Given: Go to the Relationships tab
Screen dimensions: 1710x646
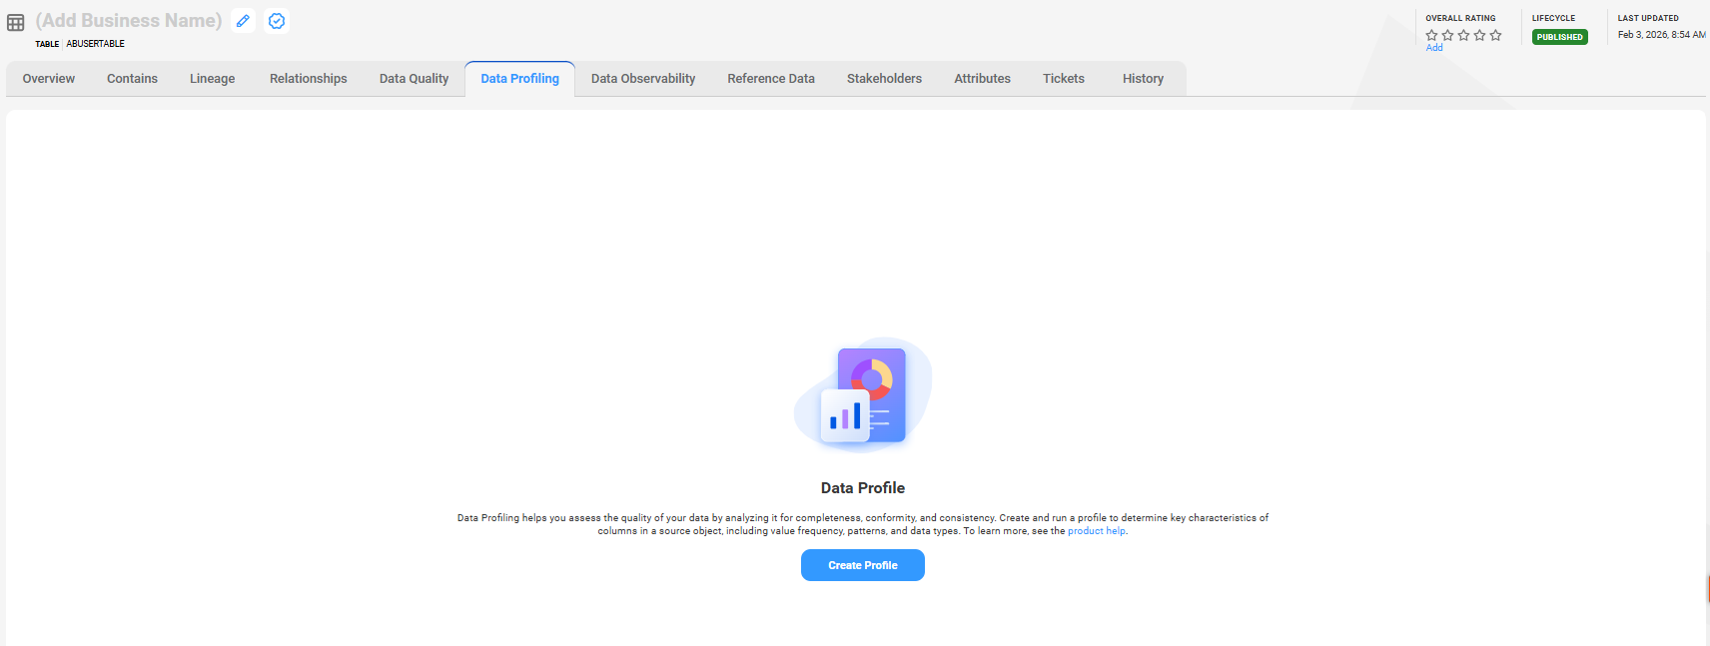Looking at the screenshot, I should coord(309,79).
